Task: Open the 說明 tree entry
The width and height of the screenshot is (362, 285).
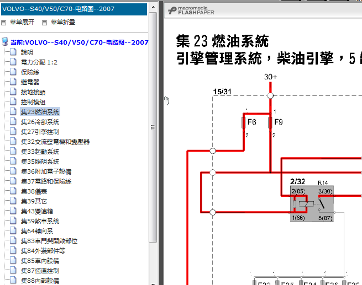Action: pyautogui.click(x=27, y=52)
